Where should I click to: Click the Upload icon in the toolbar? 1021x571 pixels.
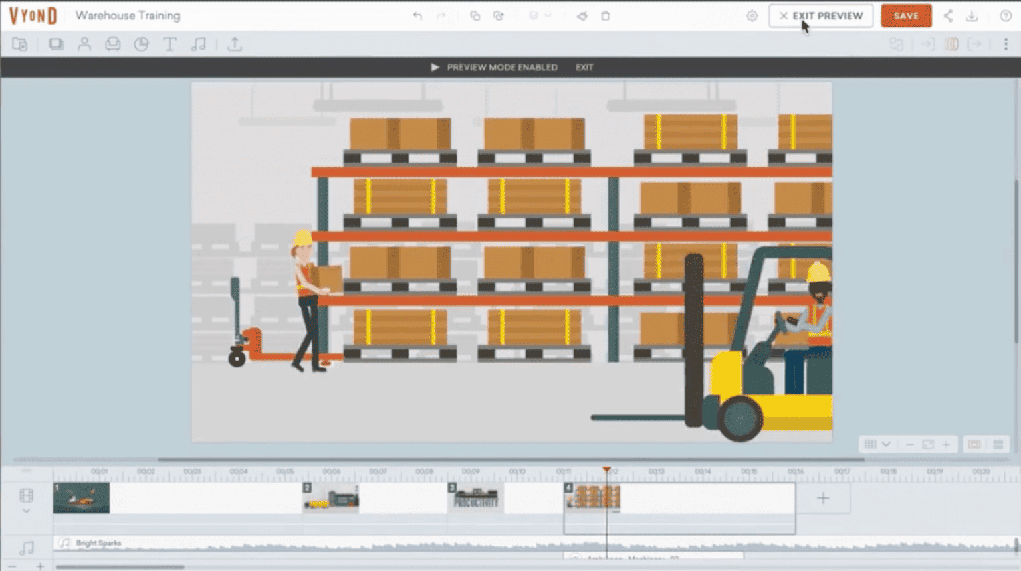tap(235, 44)
